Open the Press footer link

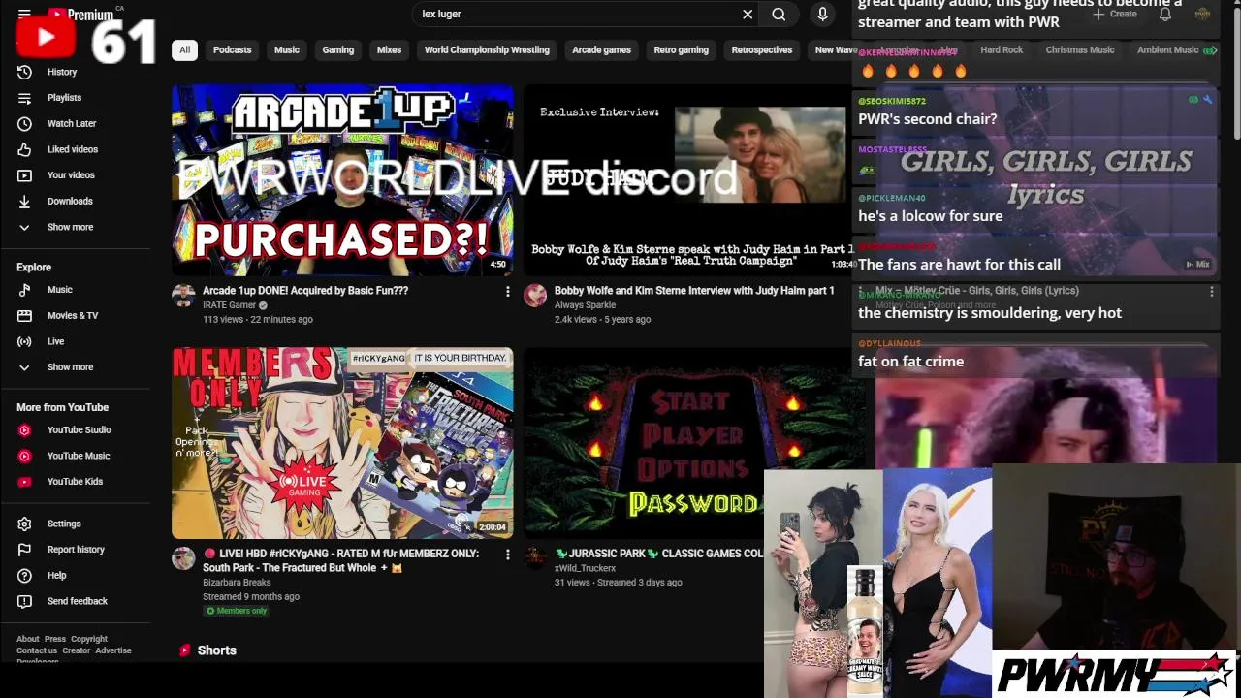(x=55, y=639)
